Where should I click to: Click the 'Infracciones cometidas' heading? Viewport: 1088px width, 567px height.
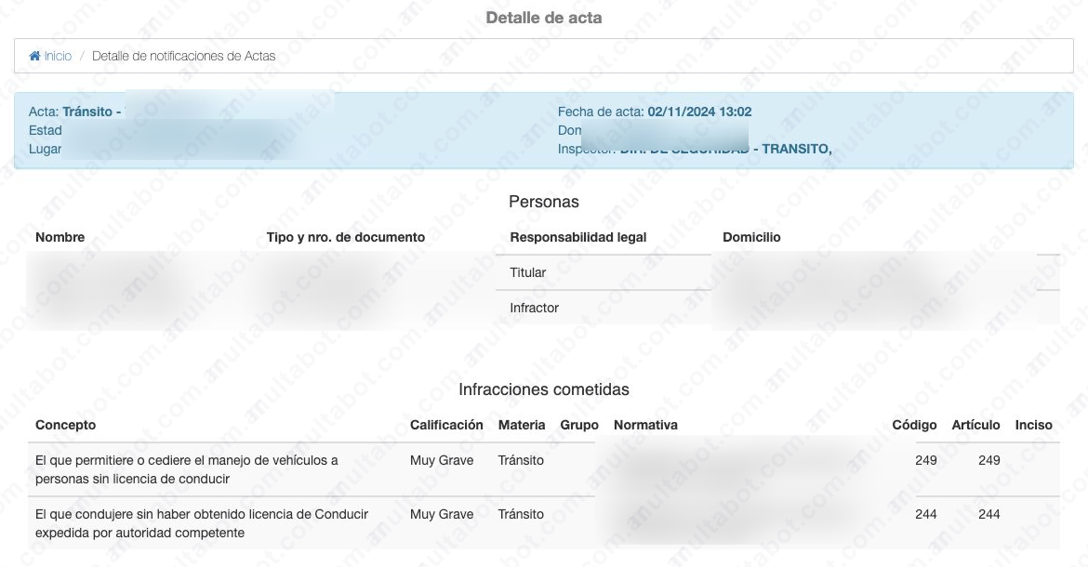544,389
